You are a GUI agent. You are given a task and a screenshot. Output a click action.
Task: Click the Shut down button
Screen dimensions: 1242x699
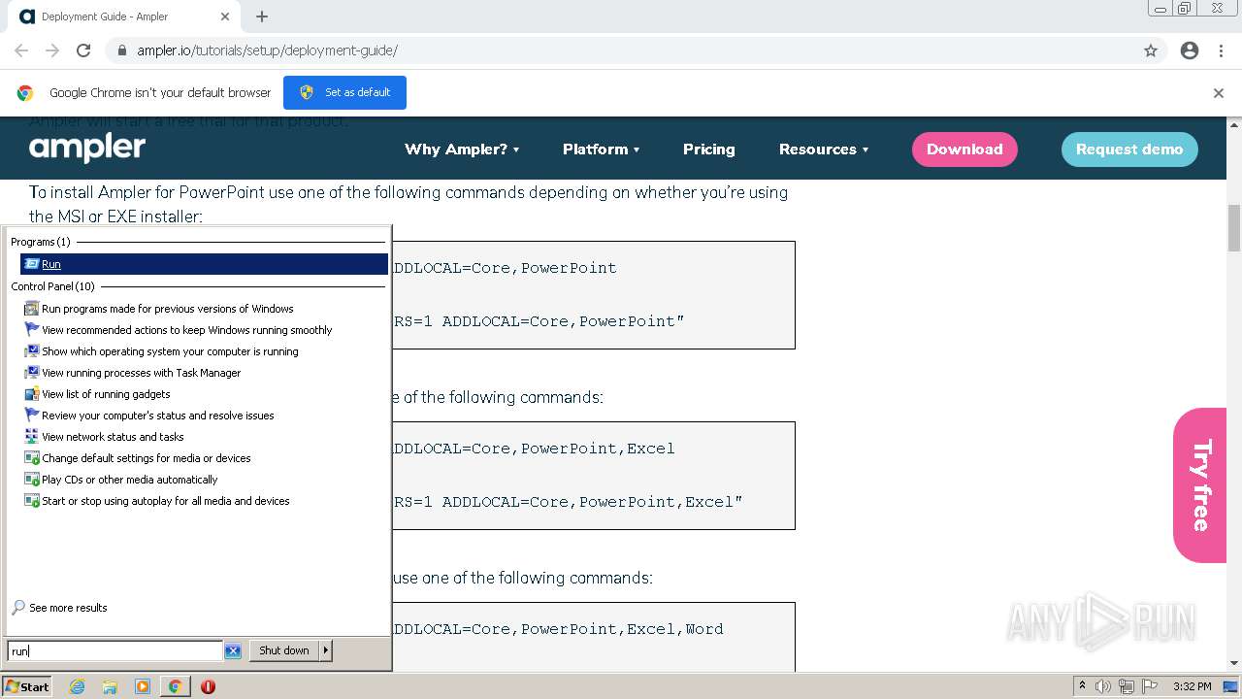(x=284, y=650)
